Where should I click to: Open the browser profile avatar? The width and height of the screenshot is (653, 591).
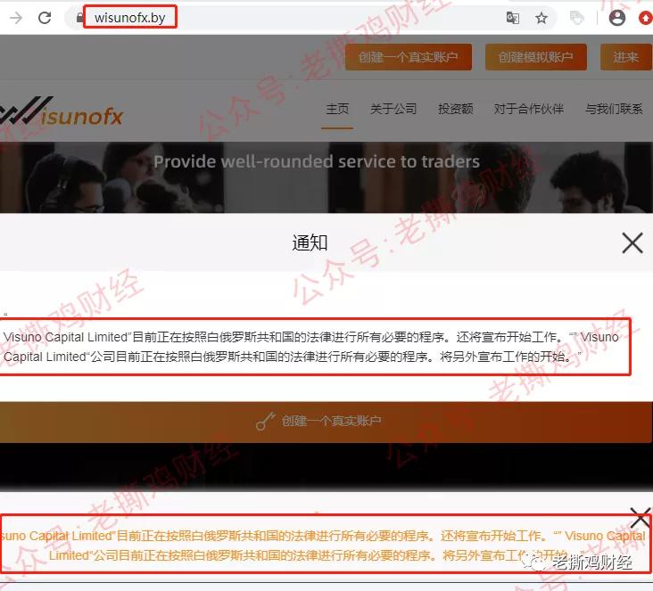click(x=616, y=18)
